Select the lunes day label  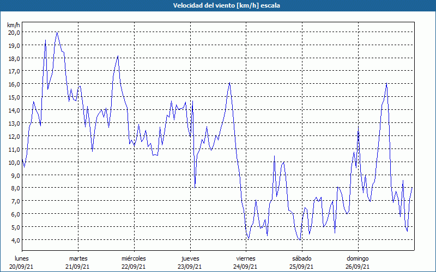coord(22,259)
